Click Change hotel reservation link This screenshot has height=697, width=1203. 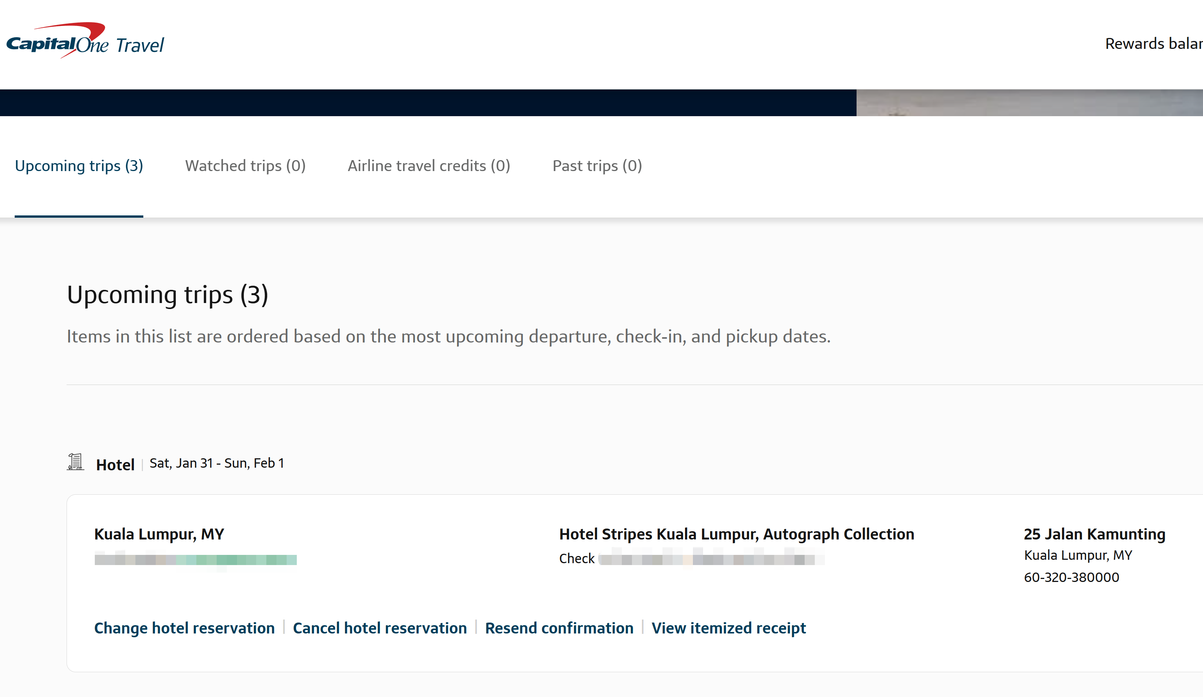(x=184, y=628)
